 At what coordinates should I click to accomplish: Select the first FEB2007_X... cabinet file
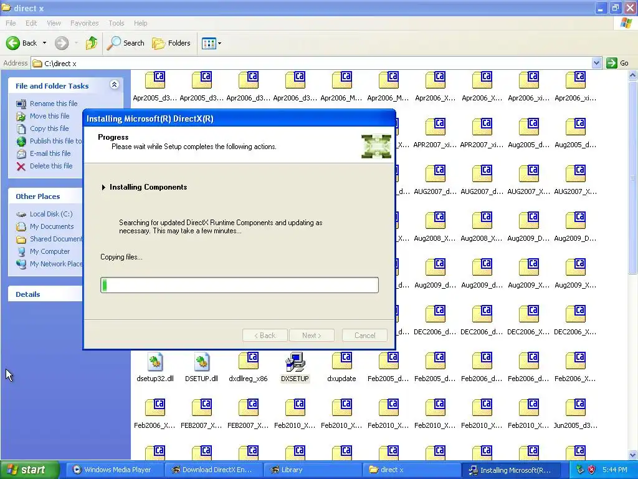[201, 409]
